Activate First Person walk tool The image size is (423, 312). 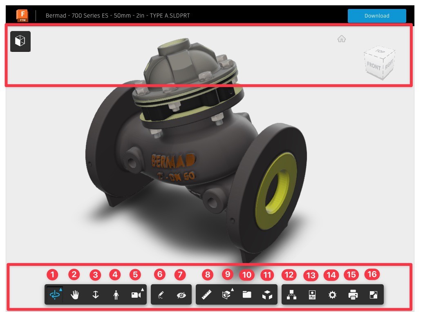click(x=116, y=295)
